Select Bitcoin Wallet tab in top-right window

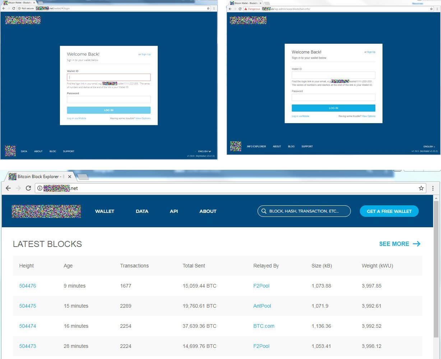pos(246,3)
